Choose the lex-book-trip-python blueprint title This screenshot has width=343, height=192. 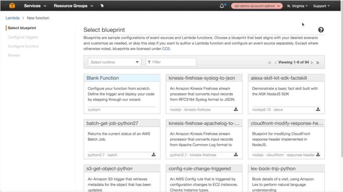[x=273, y=168]
